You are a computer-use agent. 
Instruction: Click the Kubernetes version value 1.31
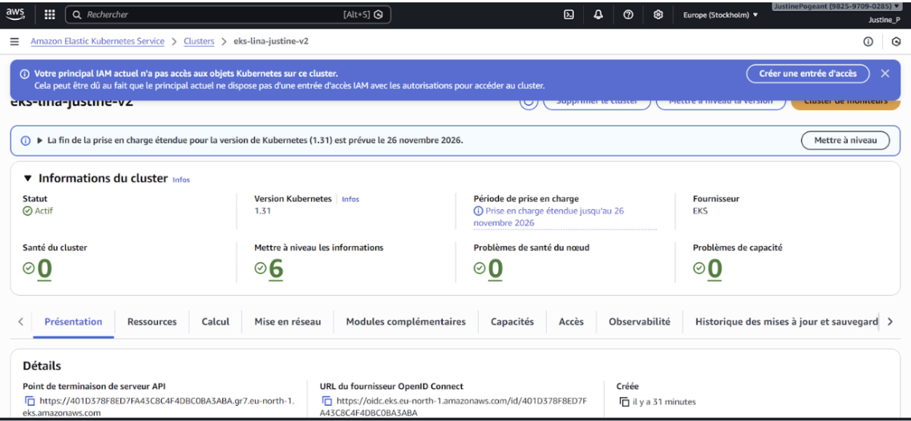point(262,211)
